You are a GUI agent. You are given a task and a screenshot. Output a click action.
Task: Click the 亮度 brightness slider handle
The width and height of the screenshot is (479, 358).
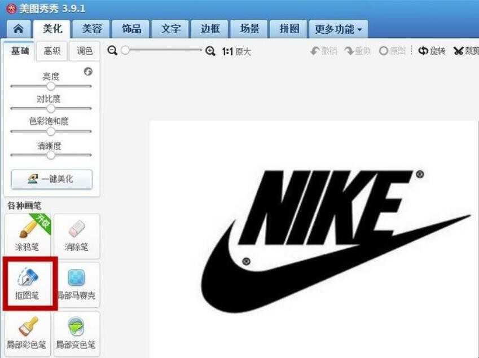point(51,86)
